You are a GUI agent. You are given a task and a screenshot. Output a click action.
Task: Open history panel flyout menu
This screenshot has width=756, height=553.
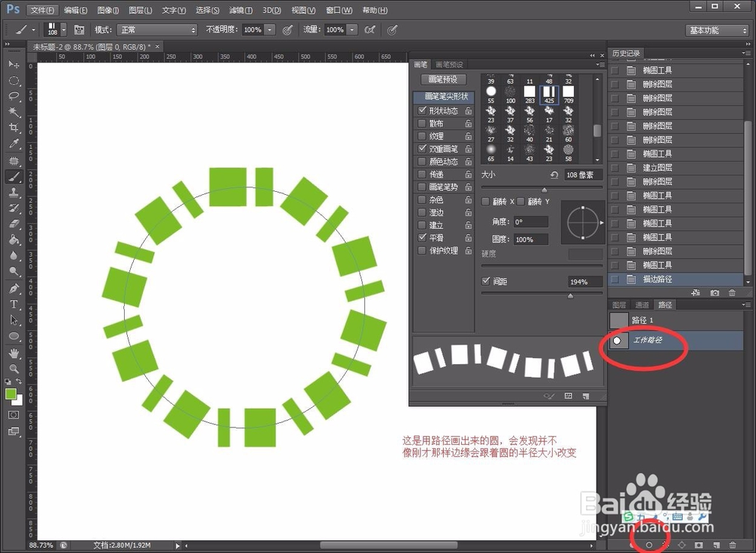point(747,53)
